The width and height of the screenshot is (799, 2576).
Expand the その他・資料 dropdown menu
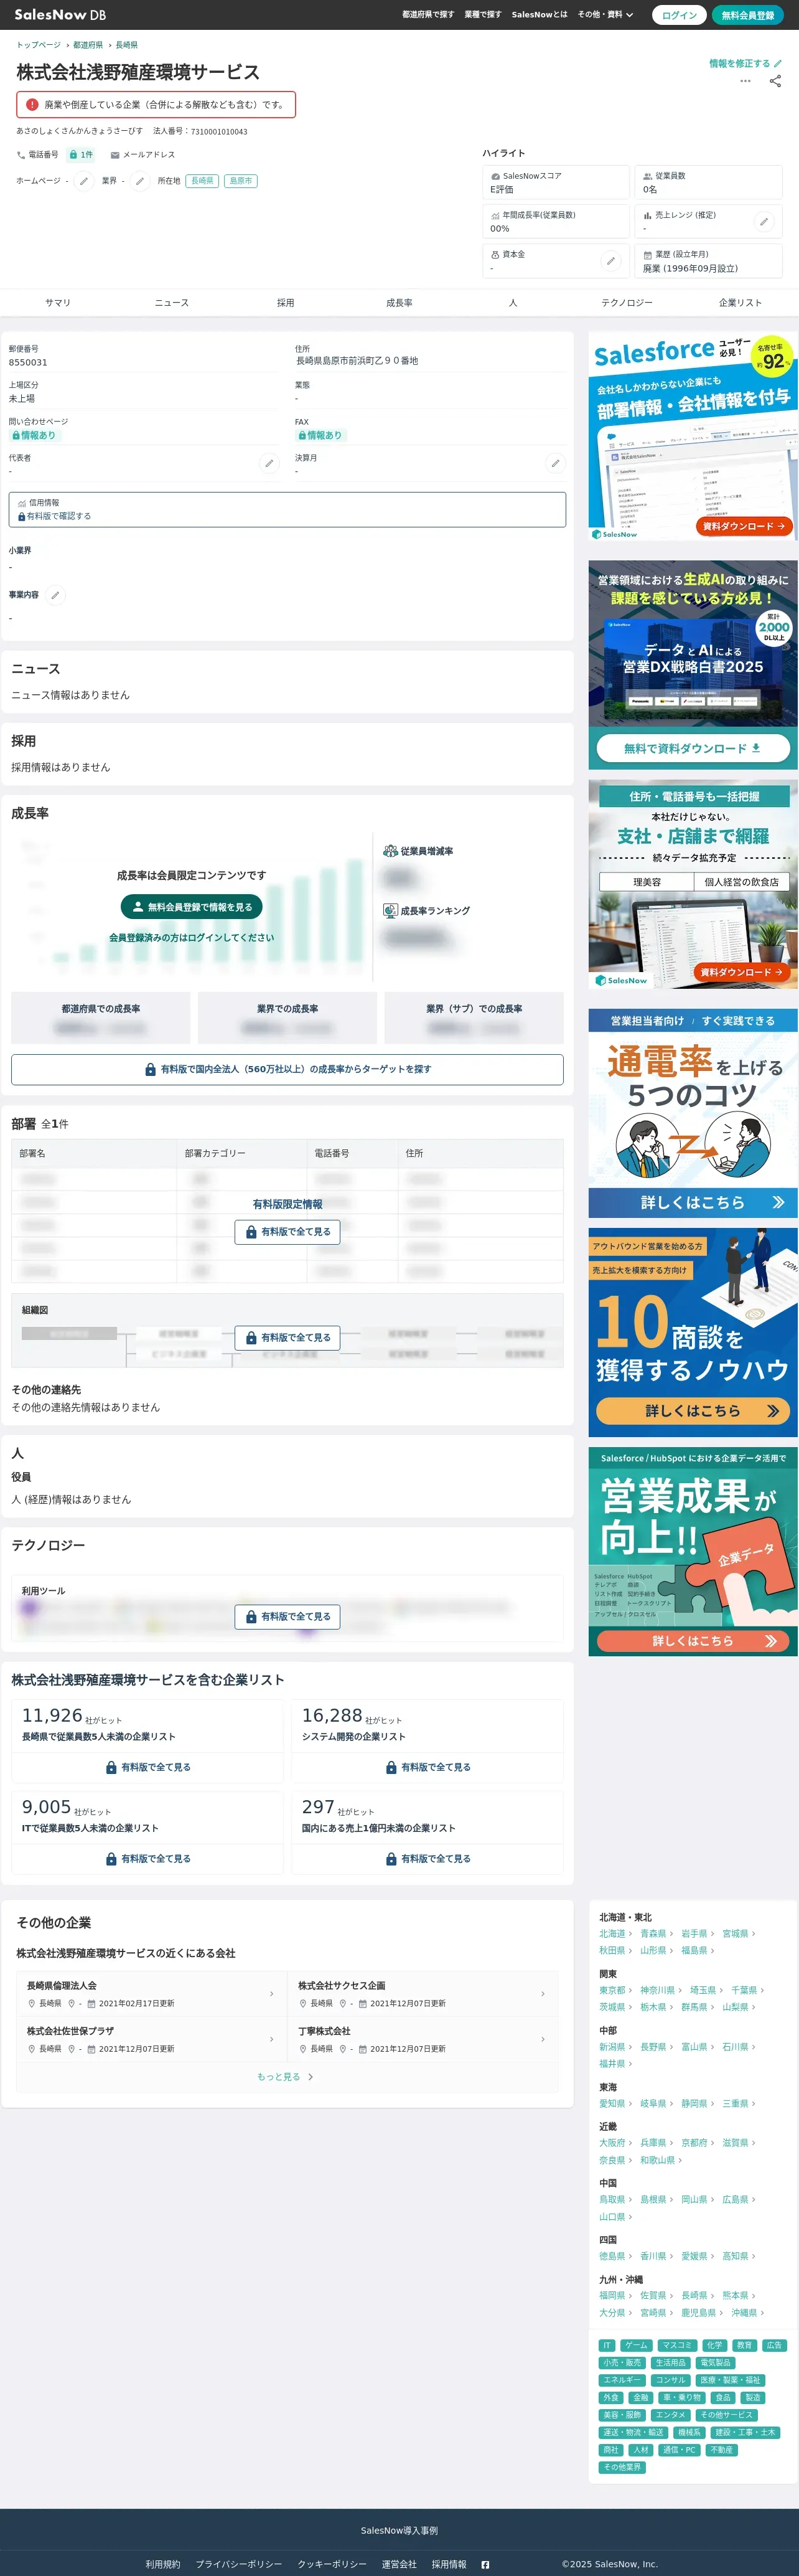pos(605,15)
